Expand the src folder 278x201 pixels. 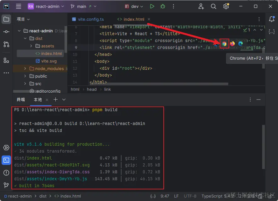25,84
